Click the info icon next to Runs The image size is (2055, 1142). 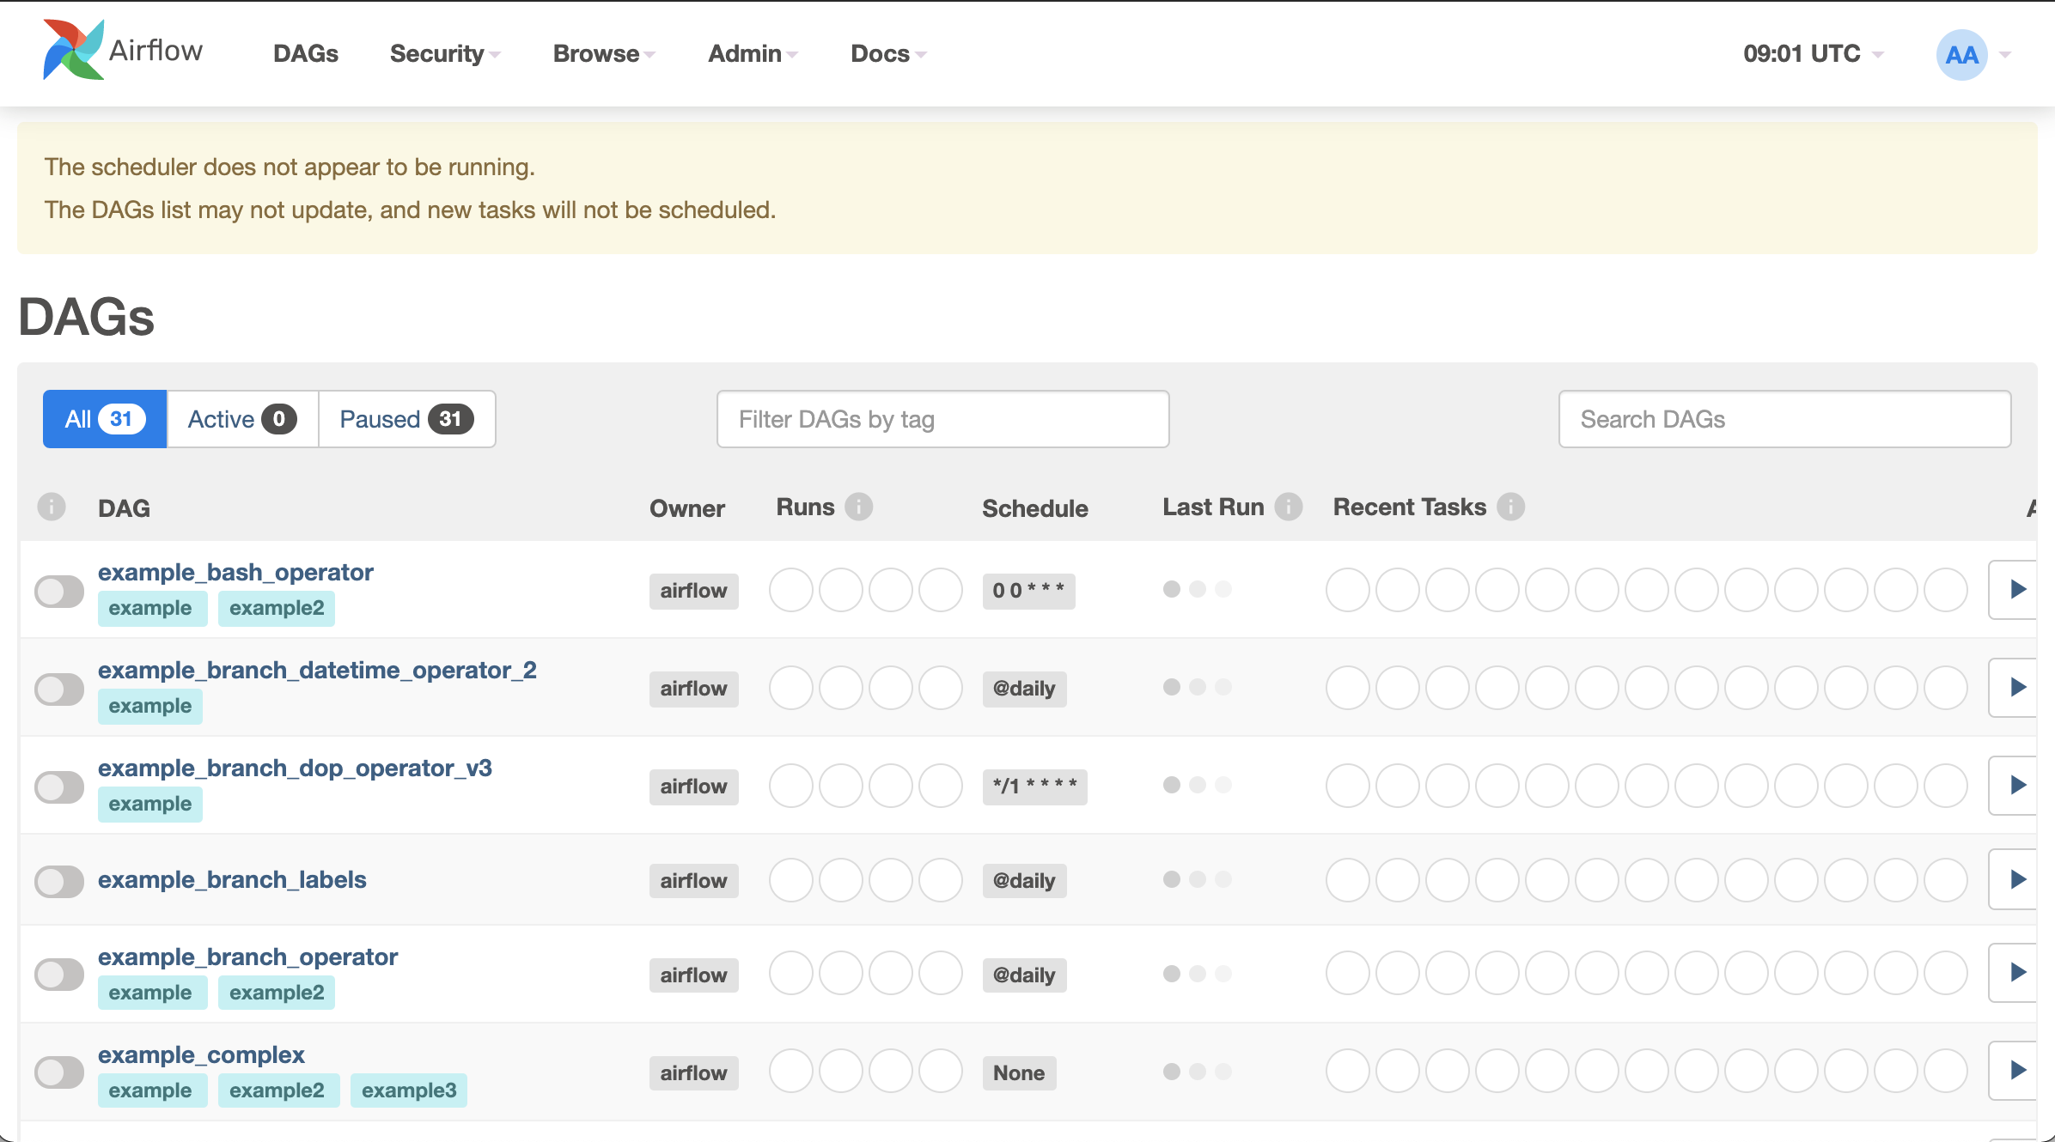click(x=858, y=507)
